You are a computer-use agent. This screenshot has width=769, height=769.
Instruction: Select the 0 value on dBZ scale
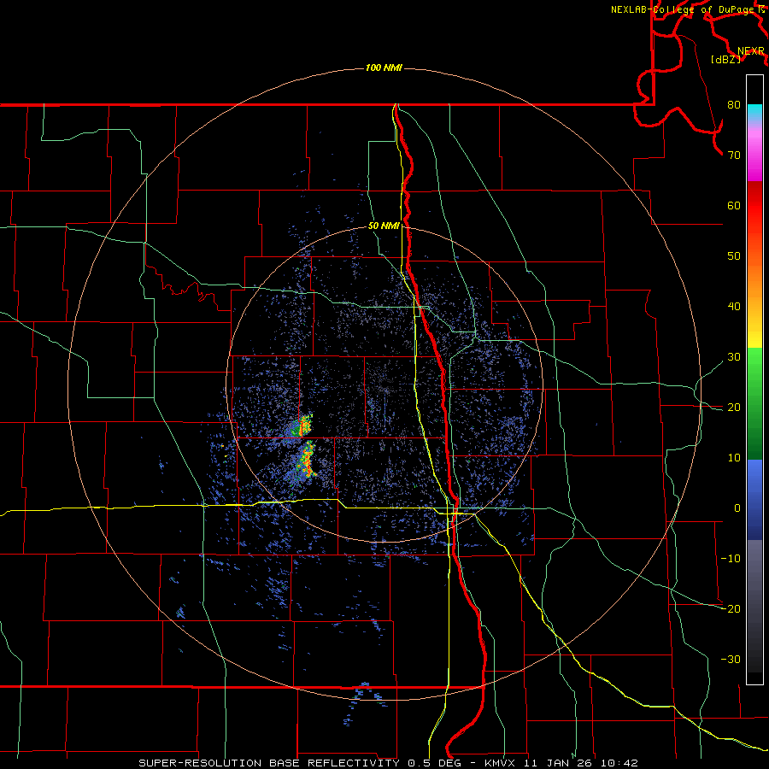tap(737, 508)
